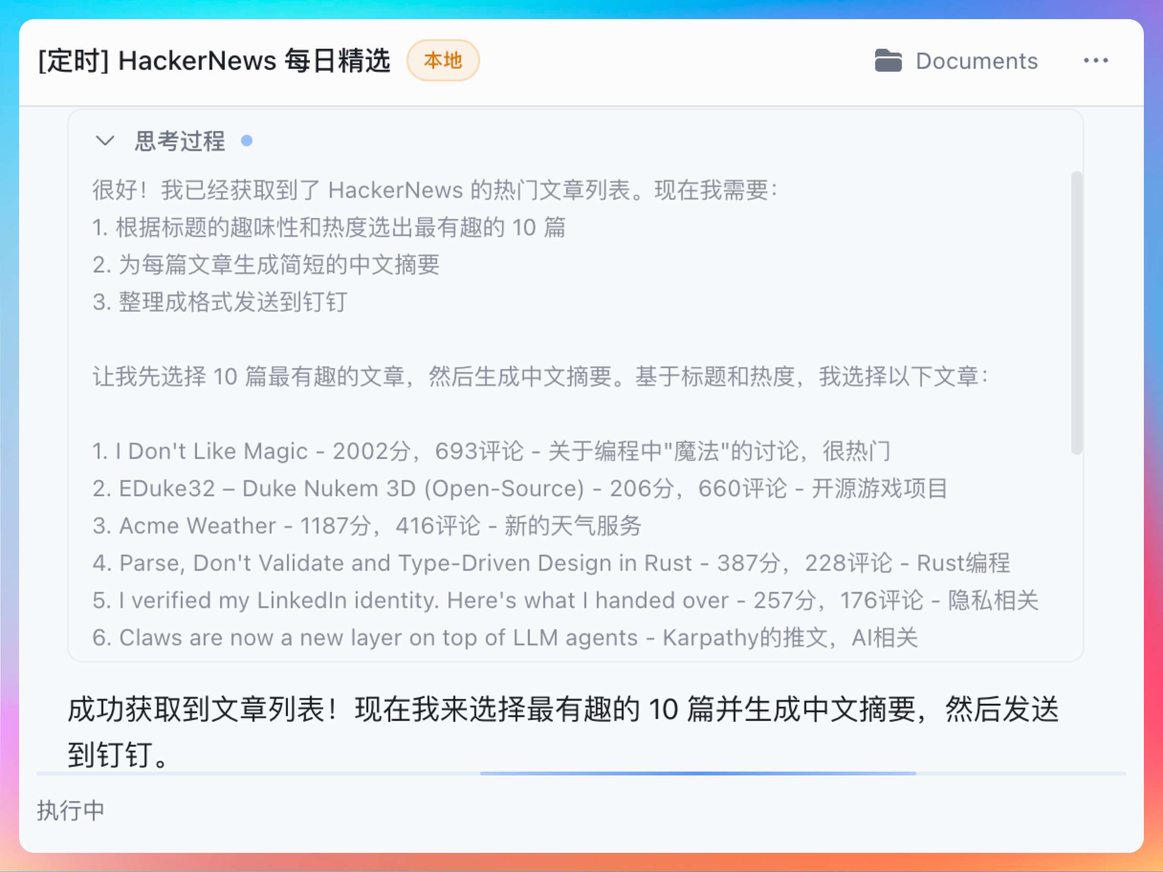Image resolution: width=1163 pixels, height=872 pixels.
Task: Select the Parse, Don't Validate Rust entry
Action: (x=550, y=563)
